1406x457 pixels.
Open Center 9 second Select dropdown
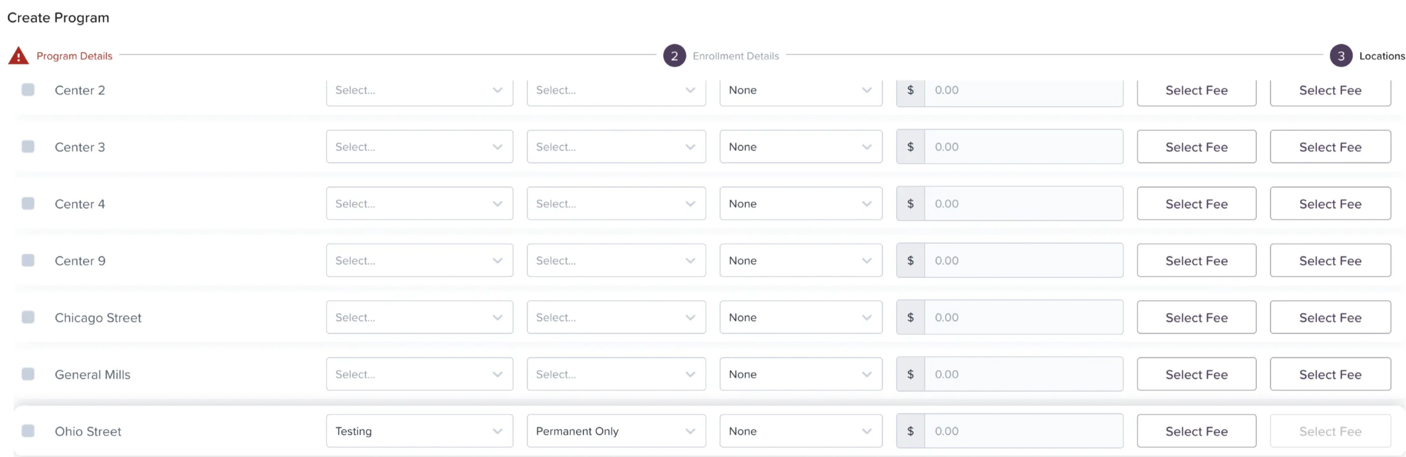(616, 260)
